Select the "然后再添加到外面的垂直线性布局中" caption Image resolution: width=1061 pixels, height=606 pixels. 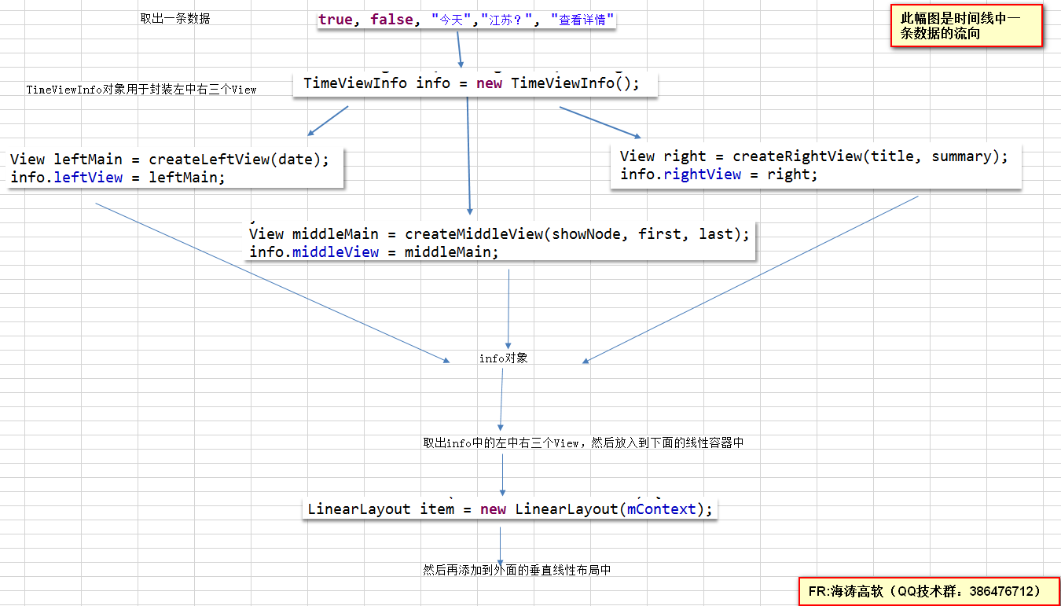pyautogui.click(x=516, y=571)
